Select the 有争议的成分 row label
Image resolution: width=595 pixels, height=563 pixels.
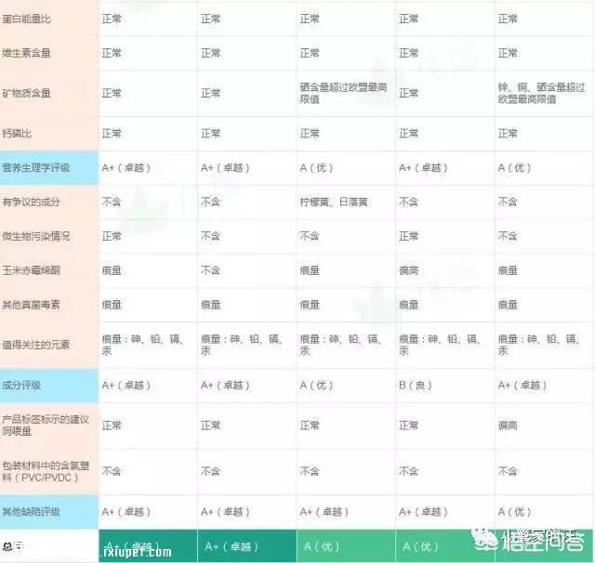(31, 202)
